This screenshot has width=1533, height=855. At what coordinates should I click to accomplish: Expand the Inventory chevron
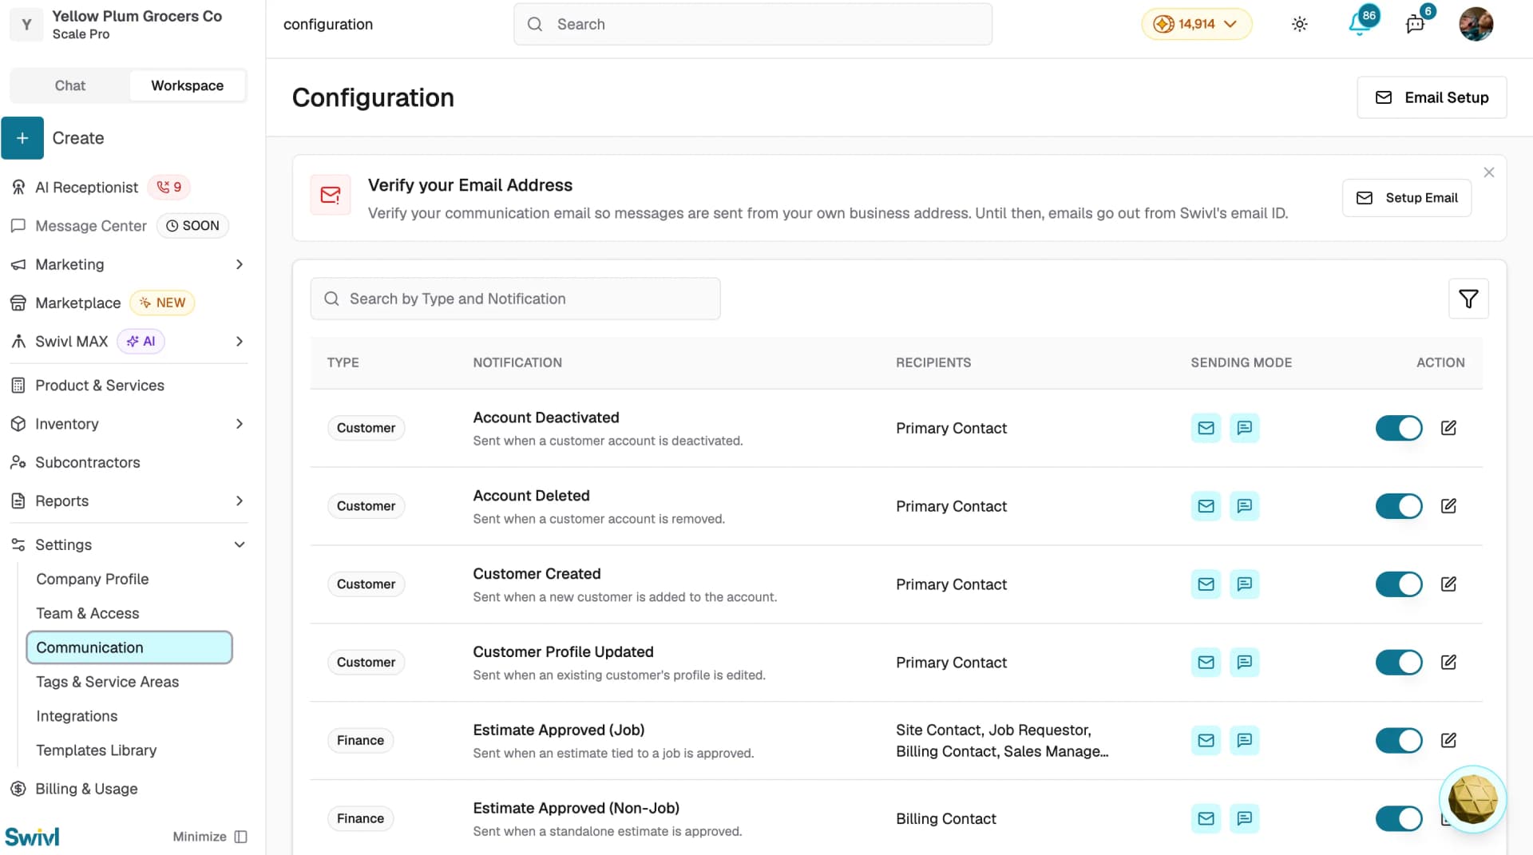point(239,424)
